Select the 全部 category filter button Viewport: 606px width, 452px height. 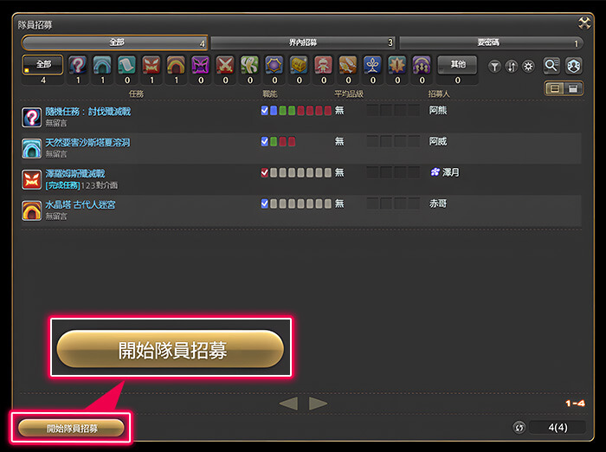(43, 64)
